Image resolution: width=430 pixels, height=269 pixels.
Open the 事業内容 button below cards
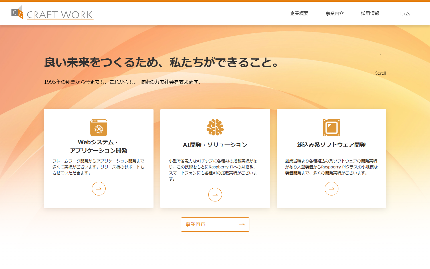(215, 225)
